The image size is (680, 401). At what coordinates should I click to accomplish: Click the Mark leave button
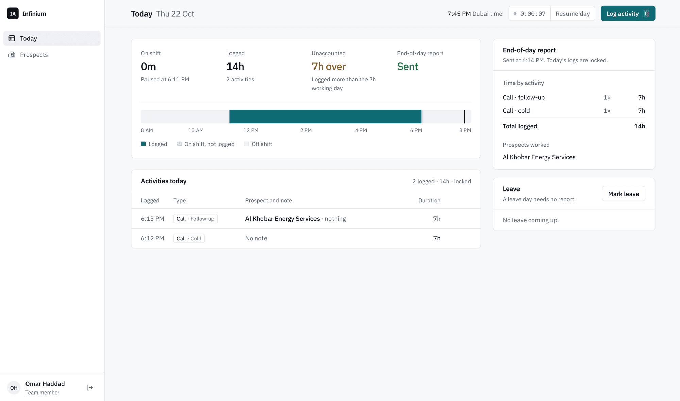(x=624, y=194)
